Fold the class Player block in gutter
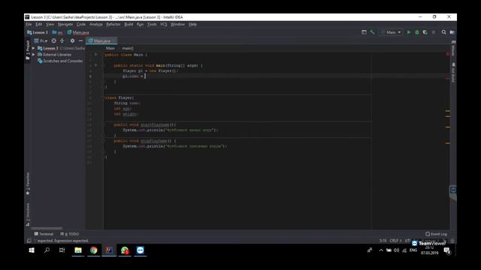 tap(104, 97)
